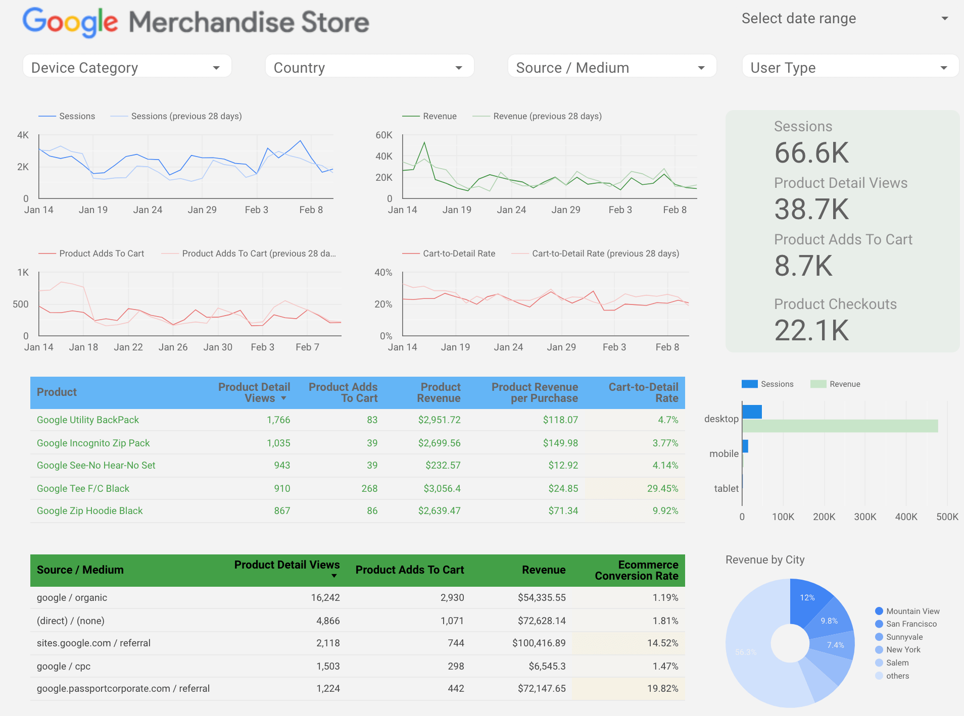Click Cart-to-Detail Rate chart legend item
The height and width of the screenshot is (716, 964).
[x=449, y=253]
